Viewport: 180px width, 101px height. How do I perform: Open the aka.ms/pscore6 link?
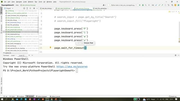(72, 67)
